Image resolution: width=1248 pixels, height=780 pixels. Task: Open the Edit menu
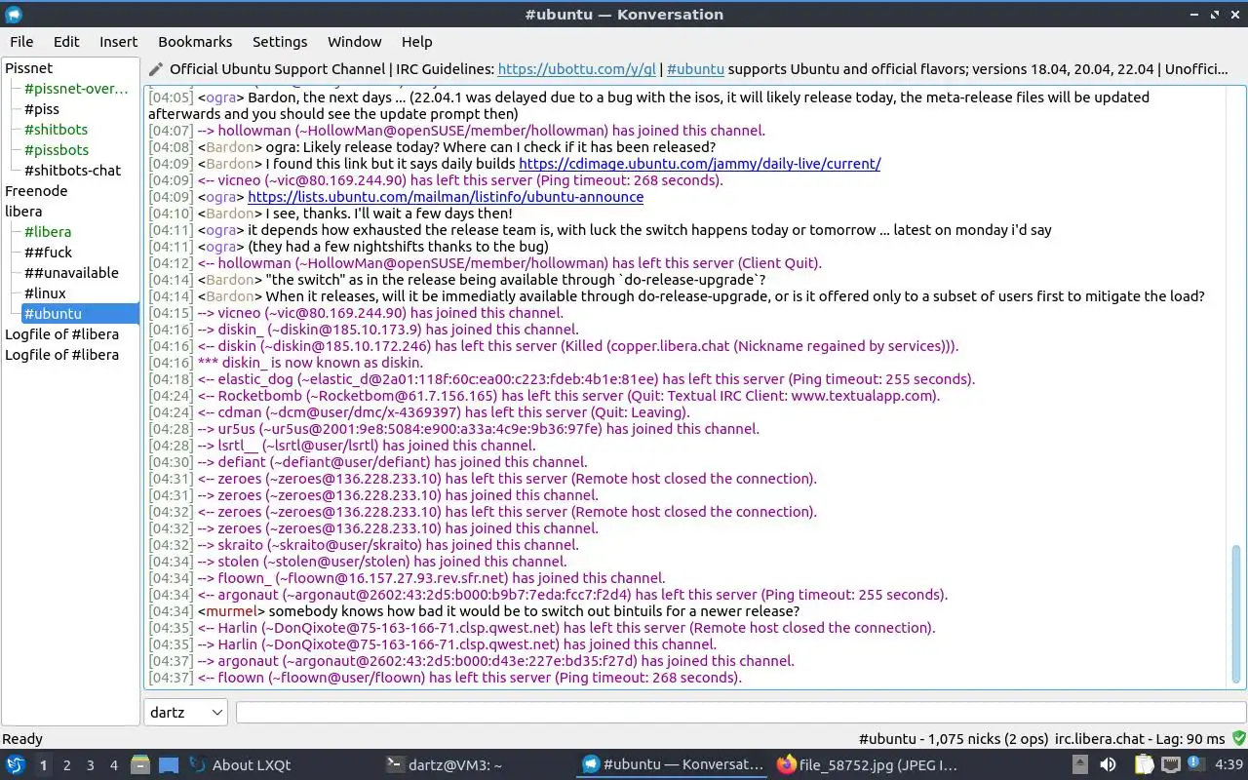tap(66, 42)
